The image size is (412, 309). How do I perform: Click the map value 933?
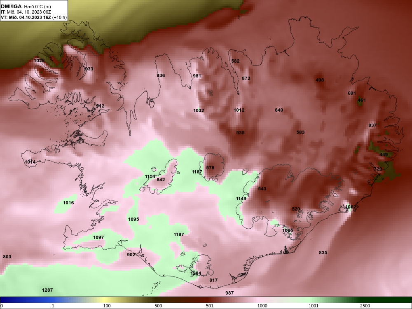[89, 69]
